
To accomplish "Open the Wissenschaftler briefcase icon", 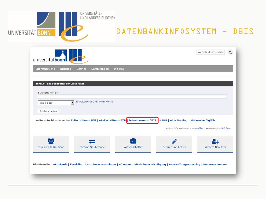I will click(133, 141).
